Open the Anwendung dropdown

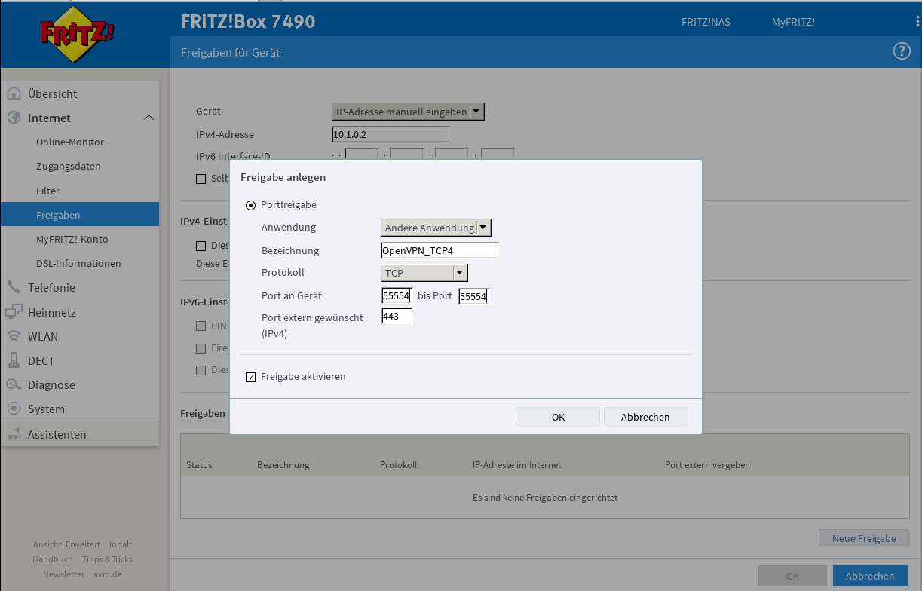[436, 228]
